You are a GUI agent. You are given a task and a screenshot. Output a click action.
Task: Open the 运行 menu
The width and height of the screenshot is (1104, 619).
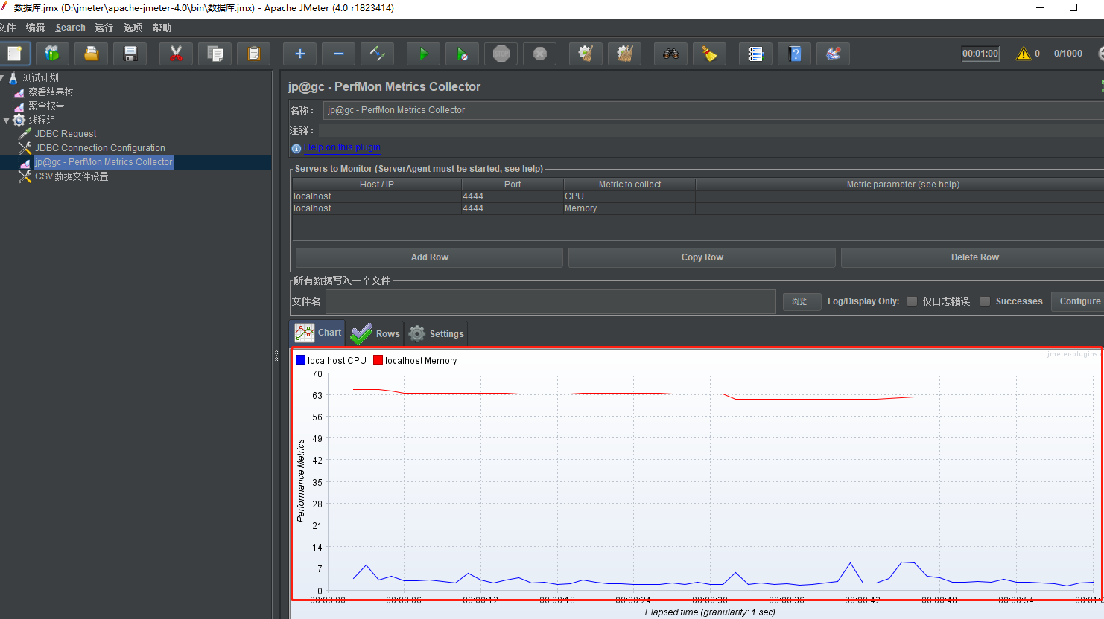tap(104, 28)
